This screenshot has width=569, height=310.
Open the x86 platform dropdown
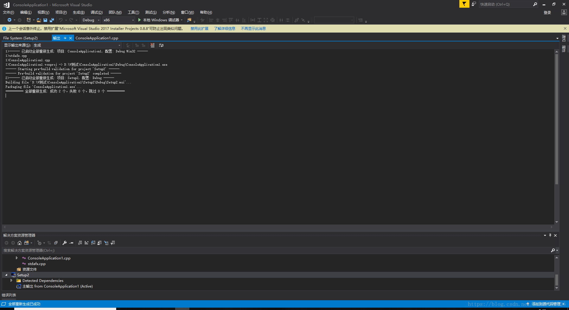(119, 20)
